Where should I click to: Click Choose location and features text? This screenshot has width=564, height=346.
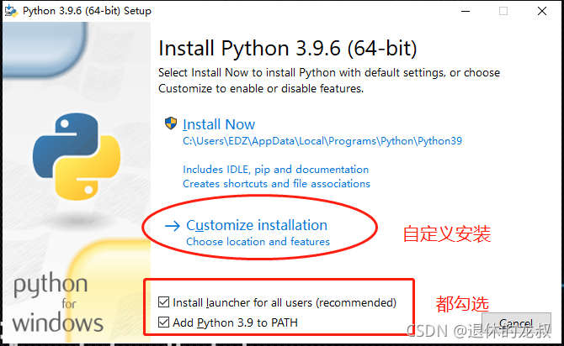[x=258, y=242]
